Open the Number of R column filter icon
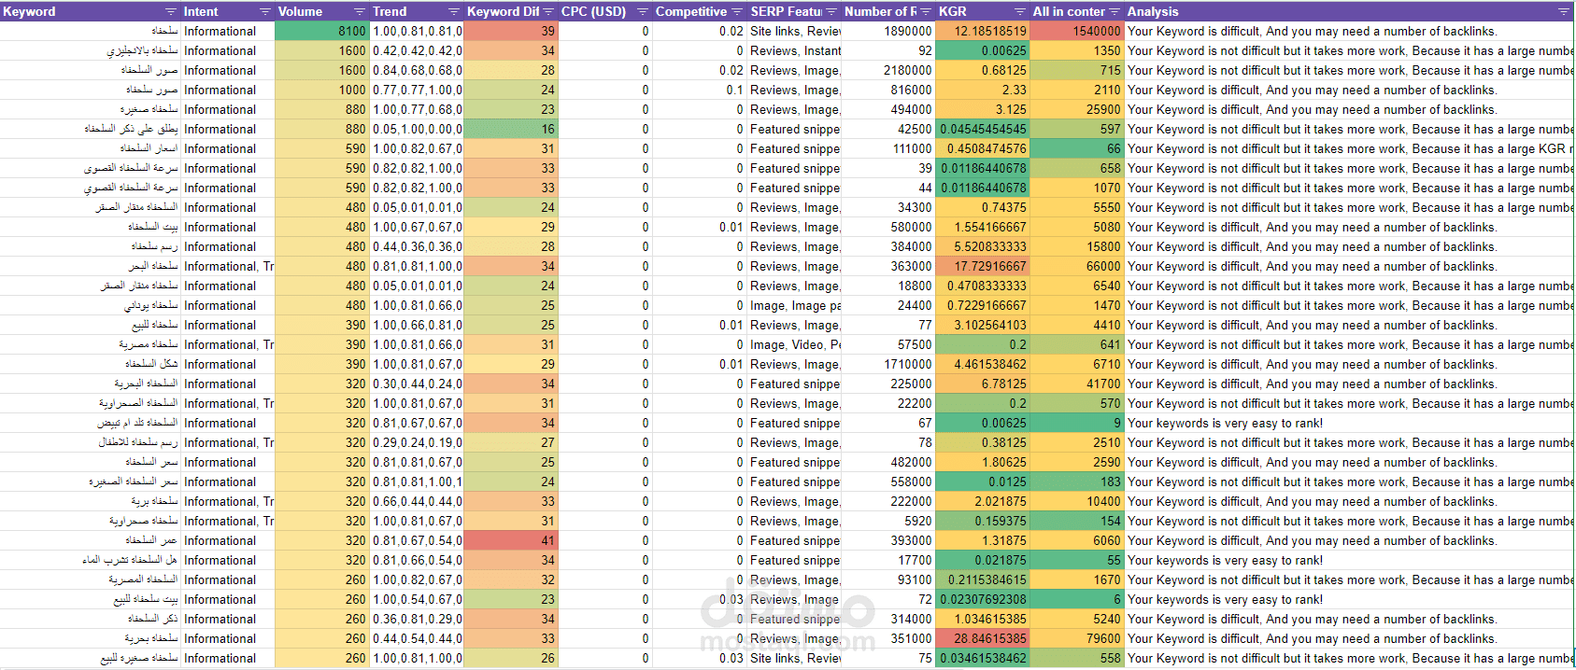The height and width of the screenshot is (670, 1576). [926, 11]
